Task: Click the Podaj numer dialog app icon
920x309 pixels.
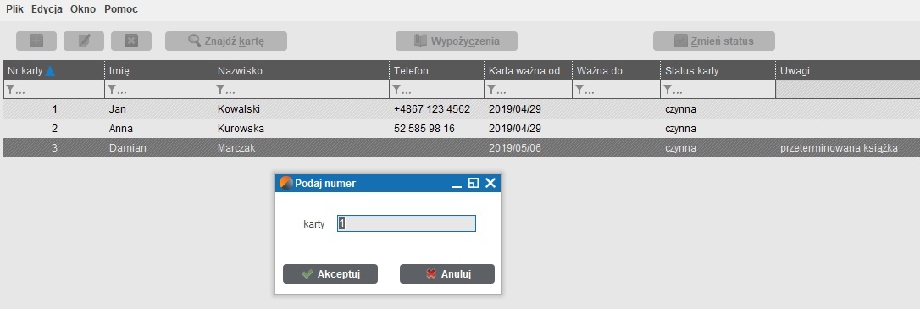Action: (x=285, y=183)
